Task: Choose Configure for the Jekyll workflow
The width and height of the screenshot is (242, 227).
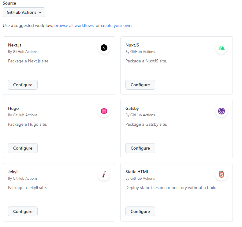Action: coord(23,211)
